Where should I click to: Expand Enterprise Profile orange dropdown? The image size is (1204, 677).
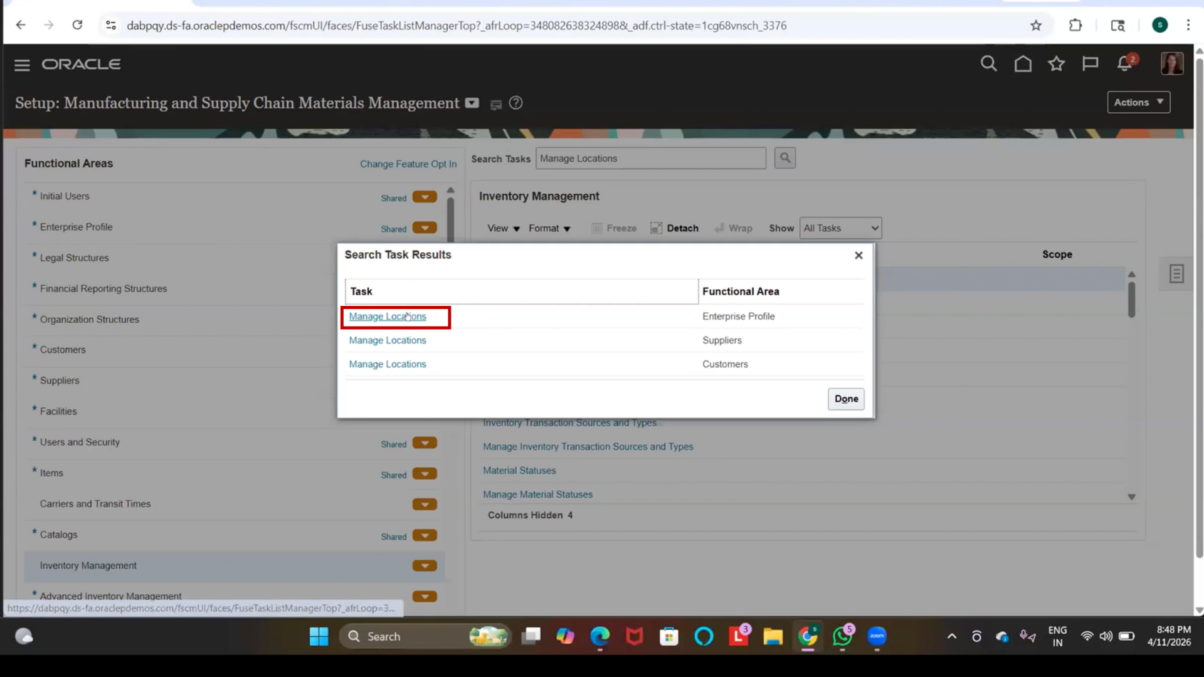click(x=425, y=228)
